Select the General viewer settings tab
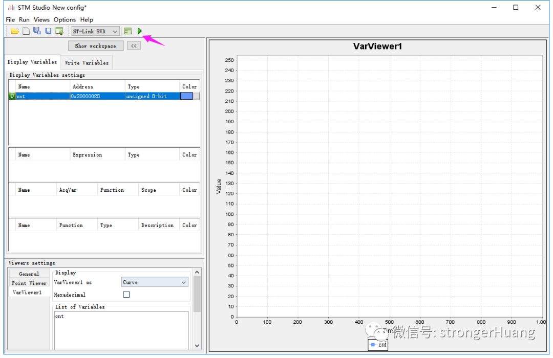The width and height of the screenshot is (553, 358). (29, 274)
